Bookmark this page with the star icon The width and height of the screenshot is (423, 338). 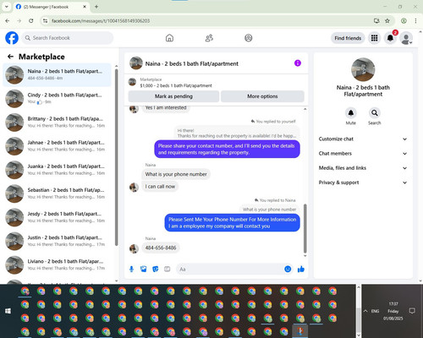(x=387, y=20)
